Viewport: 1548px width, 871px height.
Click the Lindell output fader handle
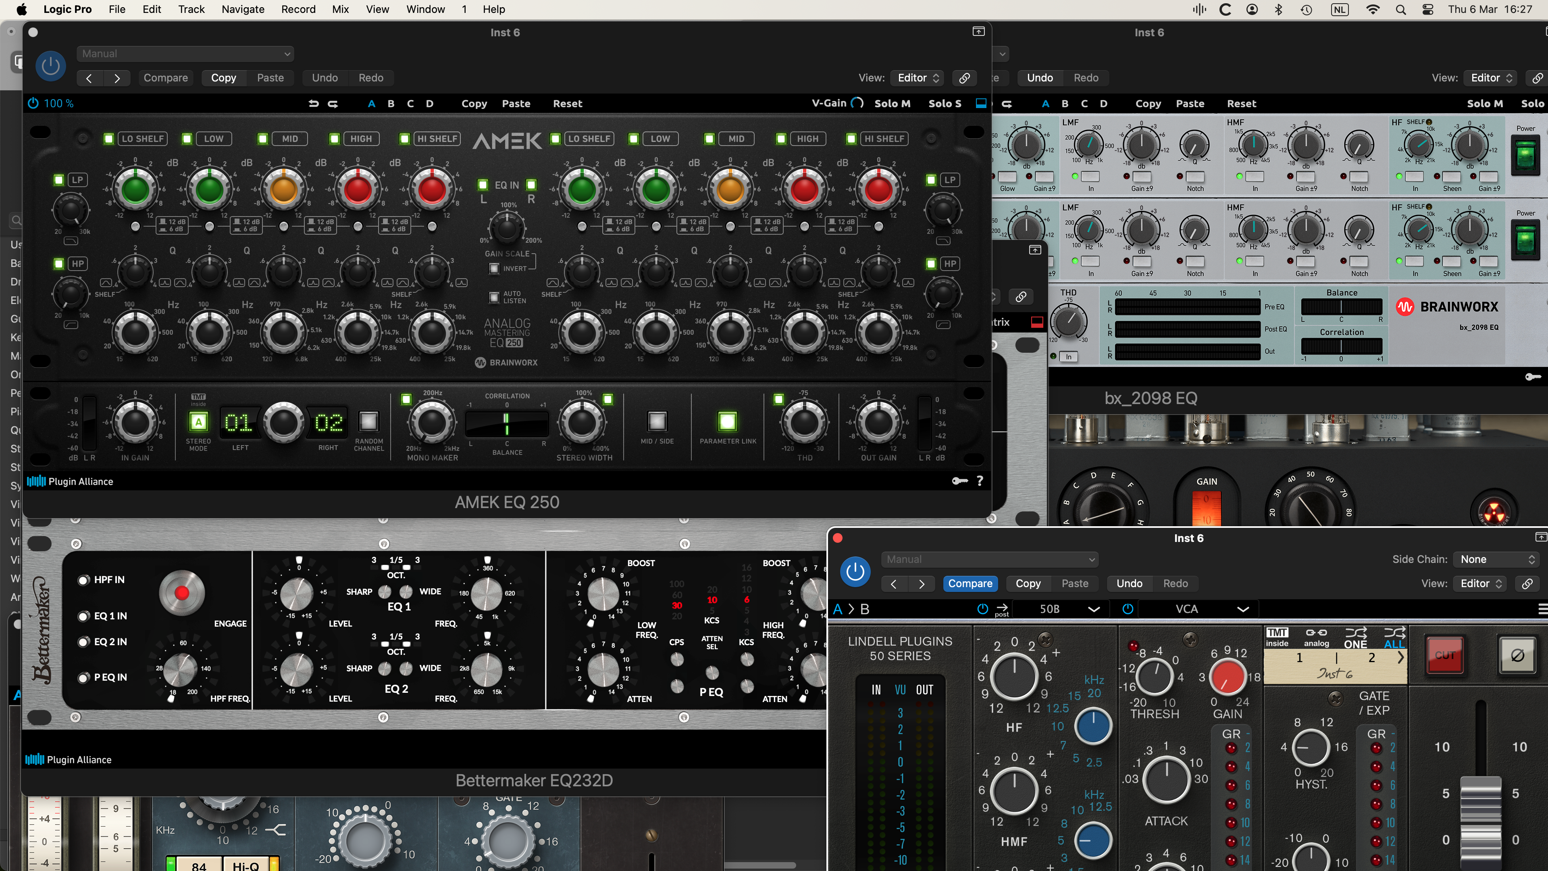point(1480,823)
